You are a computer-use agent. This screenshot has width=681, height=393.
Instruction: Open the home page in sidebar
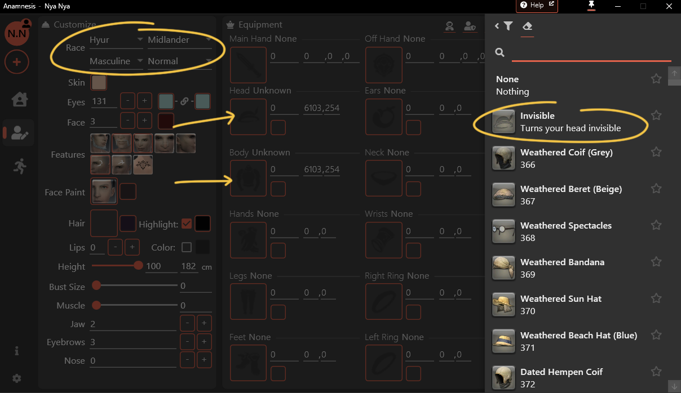click(19, 100)
